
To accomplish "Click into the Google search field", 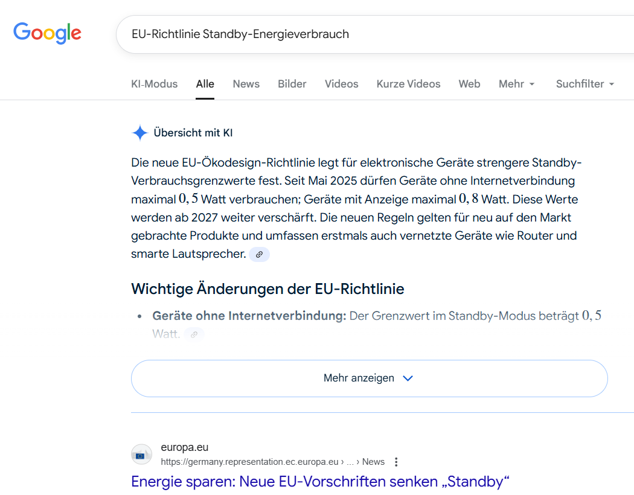I will (x=362, y=34).
